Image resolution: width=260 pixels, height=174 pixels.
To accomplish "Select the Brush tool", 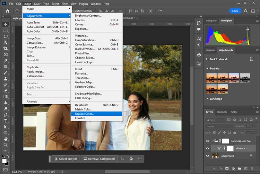I will point(6,72).
